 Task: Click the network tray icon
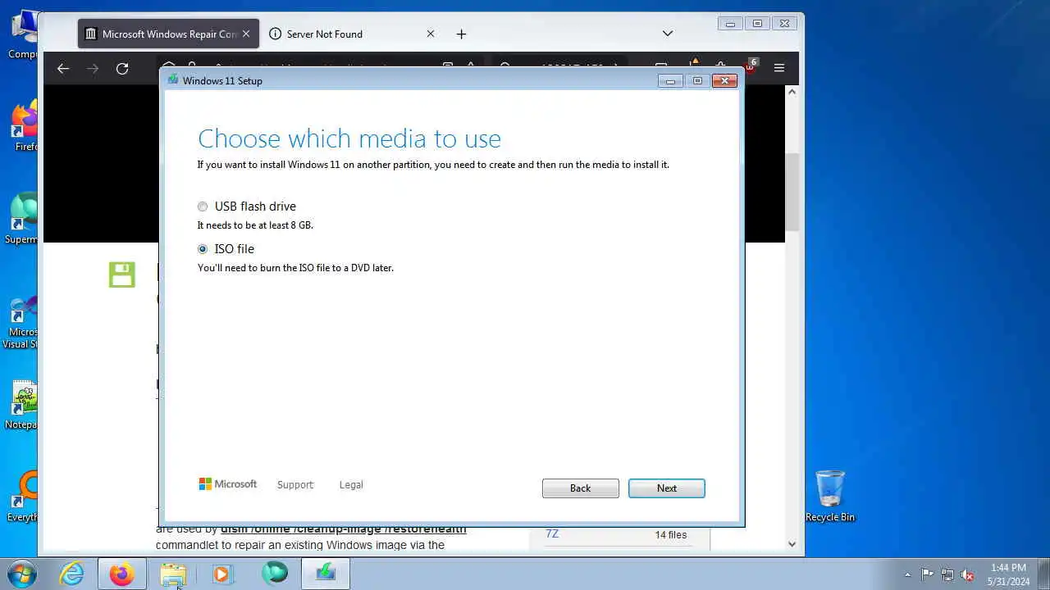pos(947,574)
